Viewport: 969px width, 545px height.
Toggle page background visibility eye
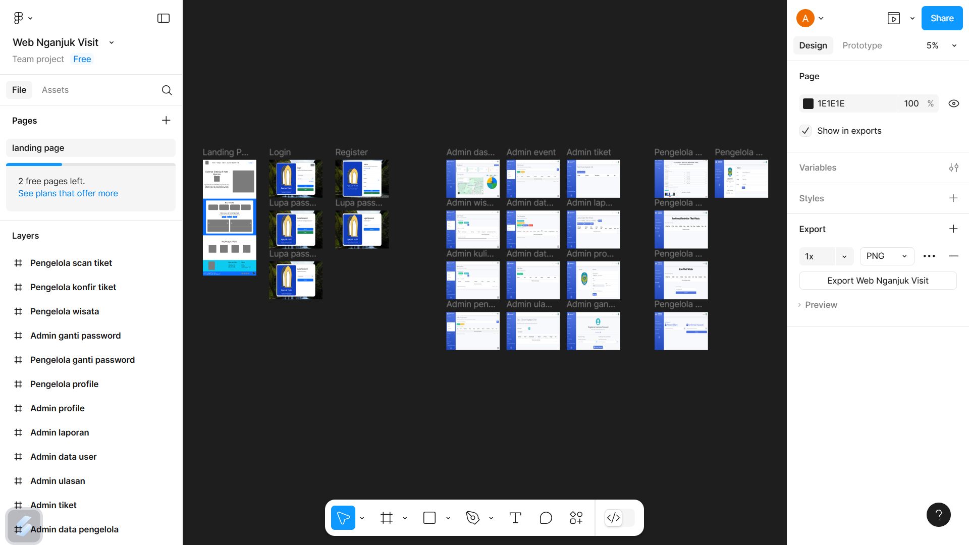953,103
